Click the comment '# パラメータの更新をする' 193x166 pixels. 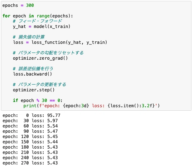click(39, 85)
